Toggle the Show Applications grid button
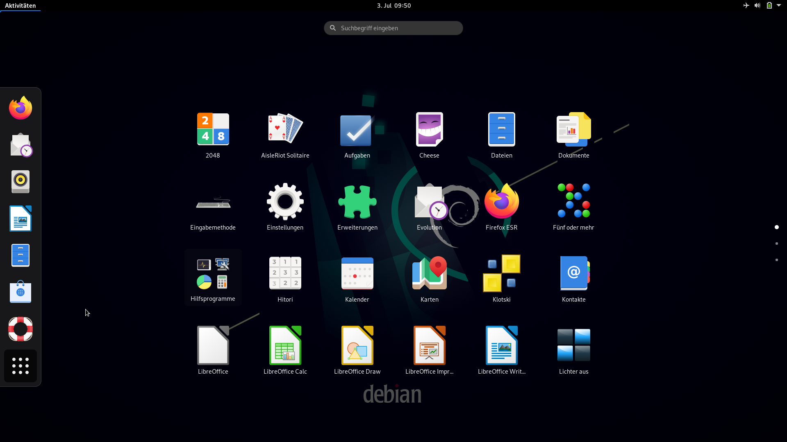Screen dimensions: 787x442 tap(20, 366)
